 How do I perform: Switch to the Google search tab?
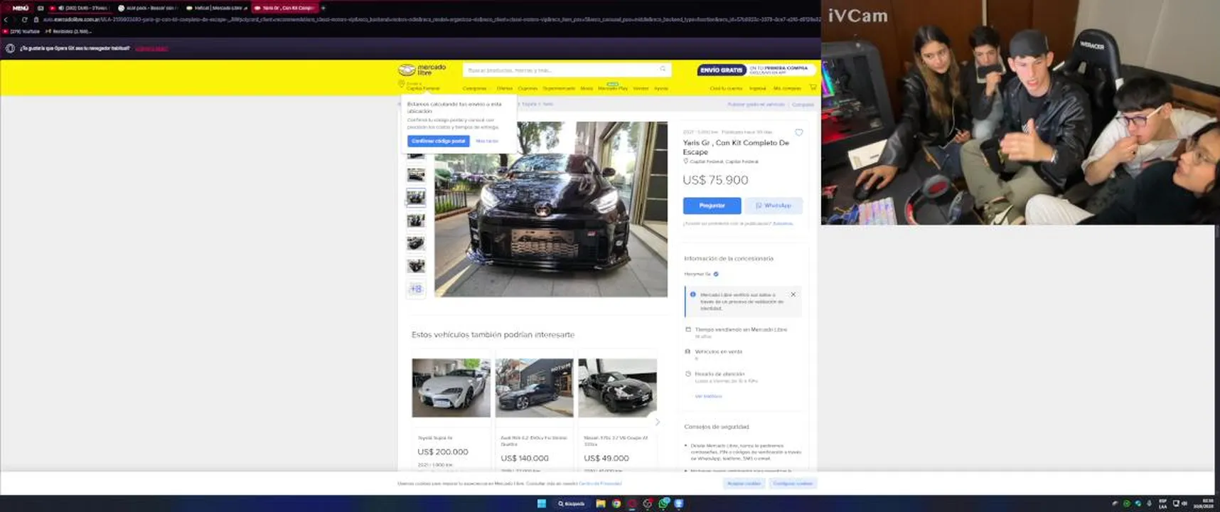(146, 8)
